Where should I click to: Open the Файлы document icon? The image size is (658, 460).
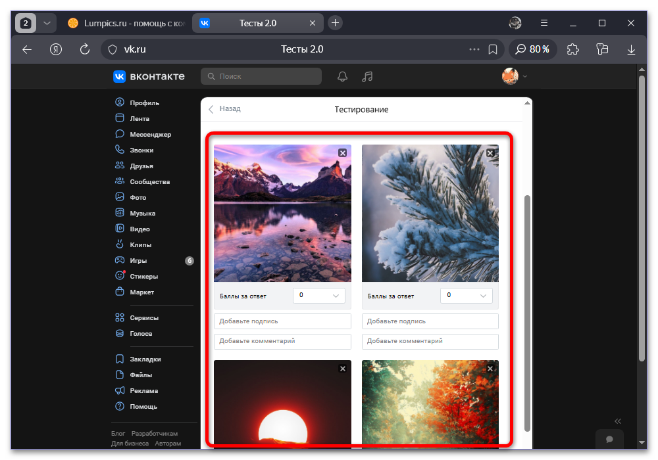(x=120, y=375)
